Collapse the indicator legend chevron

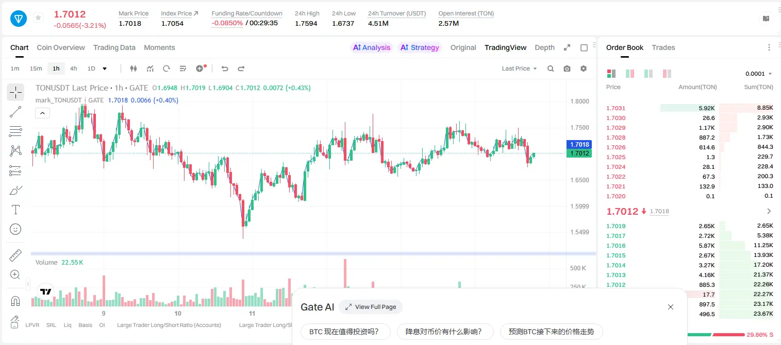pos(43,113)
